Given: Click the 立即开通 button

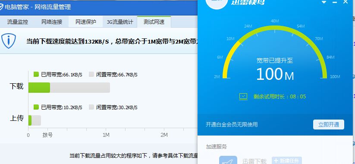Looking at the screenshot, I should point(329,125).
